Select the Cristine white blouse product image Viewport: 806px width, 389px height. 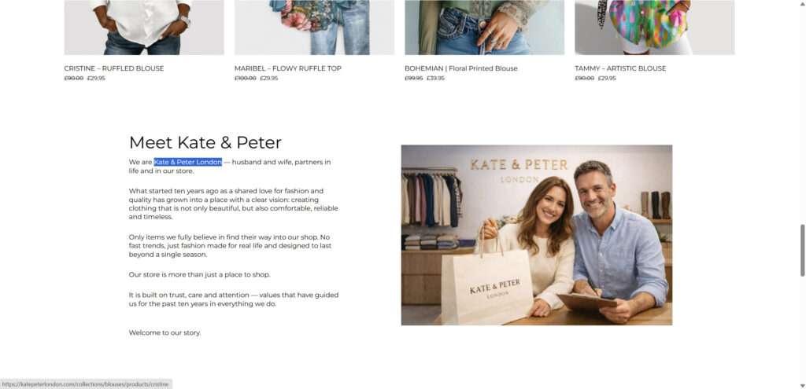144,28
